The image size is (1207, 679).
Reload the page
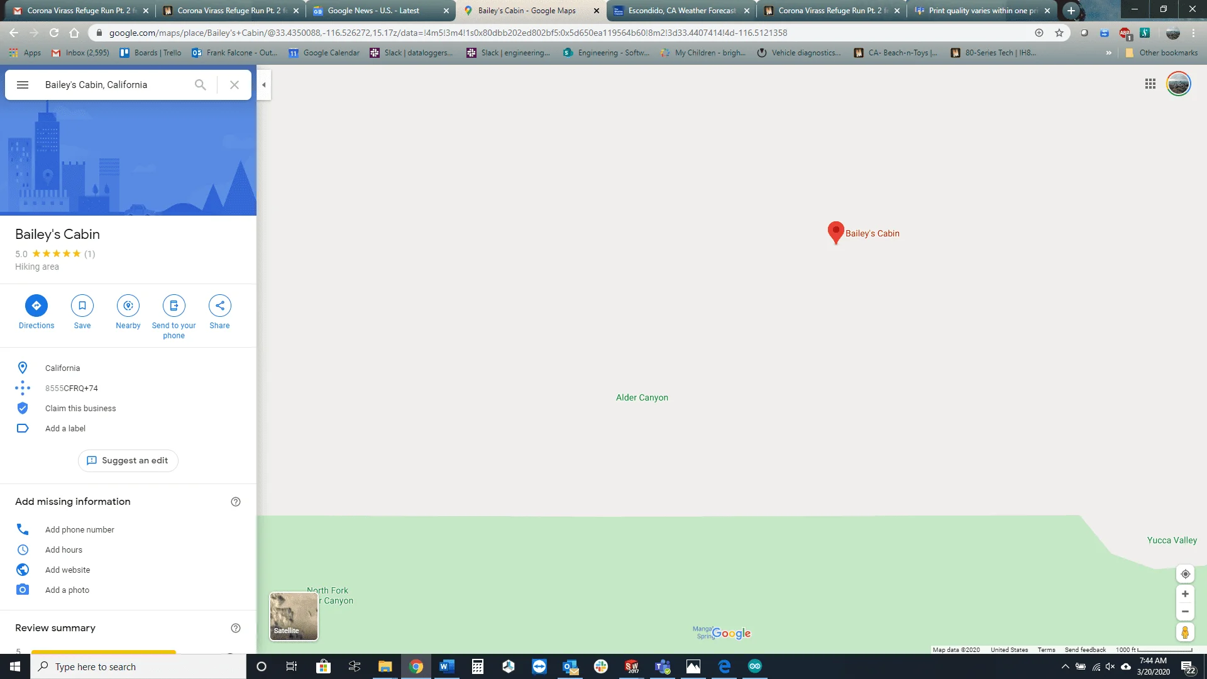coord(54,33)
